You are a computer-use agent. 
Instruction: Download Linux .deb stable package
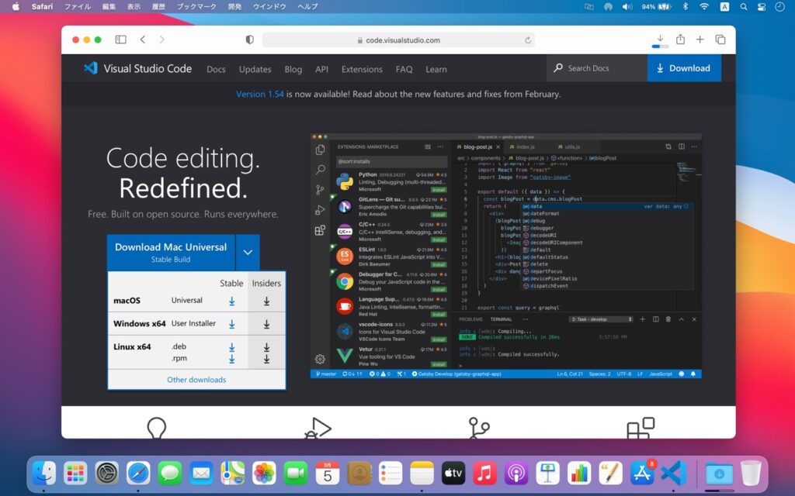point(231,347)
